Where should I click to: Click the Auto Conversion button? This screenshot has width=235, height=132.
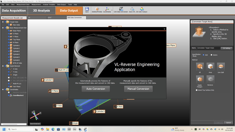click(96, 89)
